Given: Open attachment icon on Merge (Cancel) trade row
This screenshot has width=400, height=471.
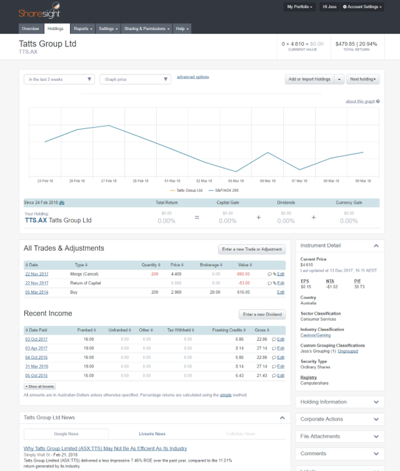Looking at the screenshot, I should pyautogui.click(x=275, y=274).
